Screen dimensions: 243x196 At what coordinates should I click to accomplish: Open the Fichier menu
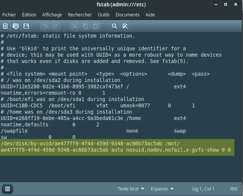(9, 15)
